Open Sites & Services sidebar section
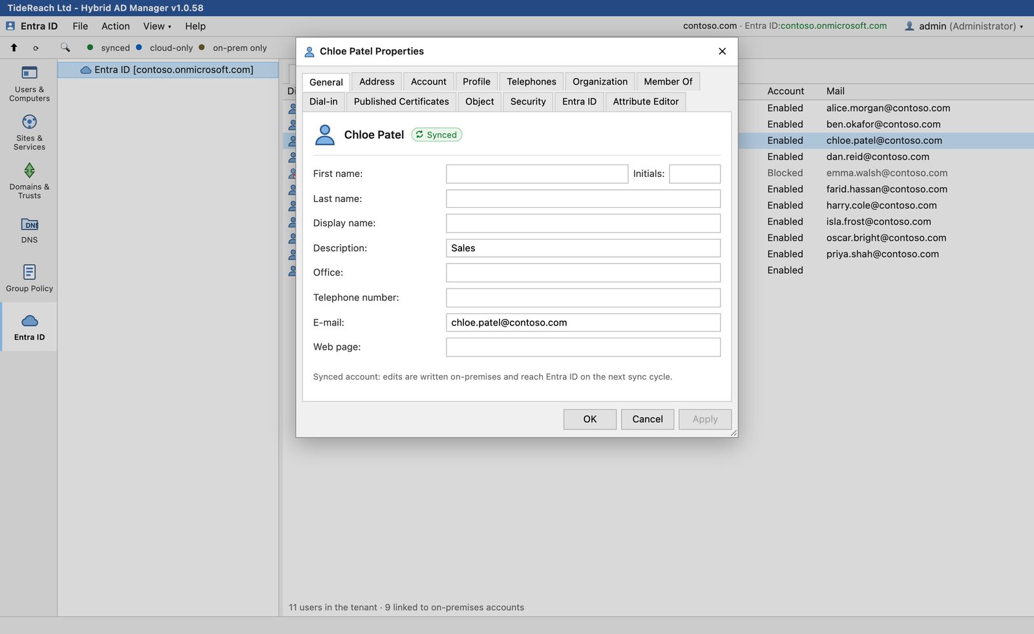 tap(29, 132)
